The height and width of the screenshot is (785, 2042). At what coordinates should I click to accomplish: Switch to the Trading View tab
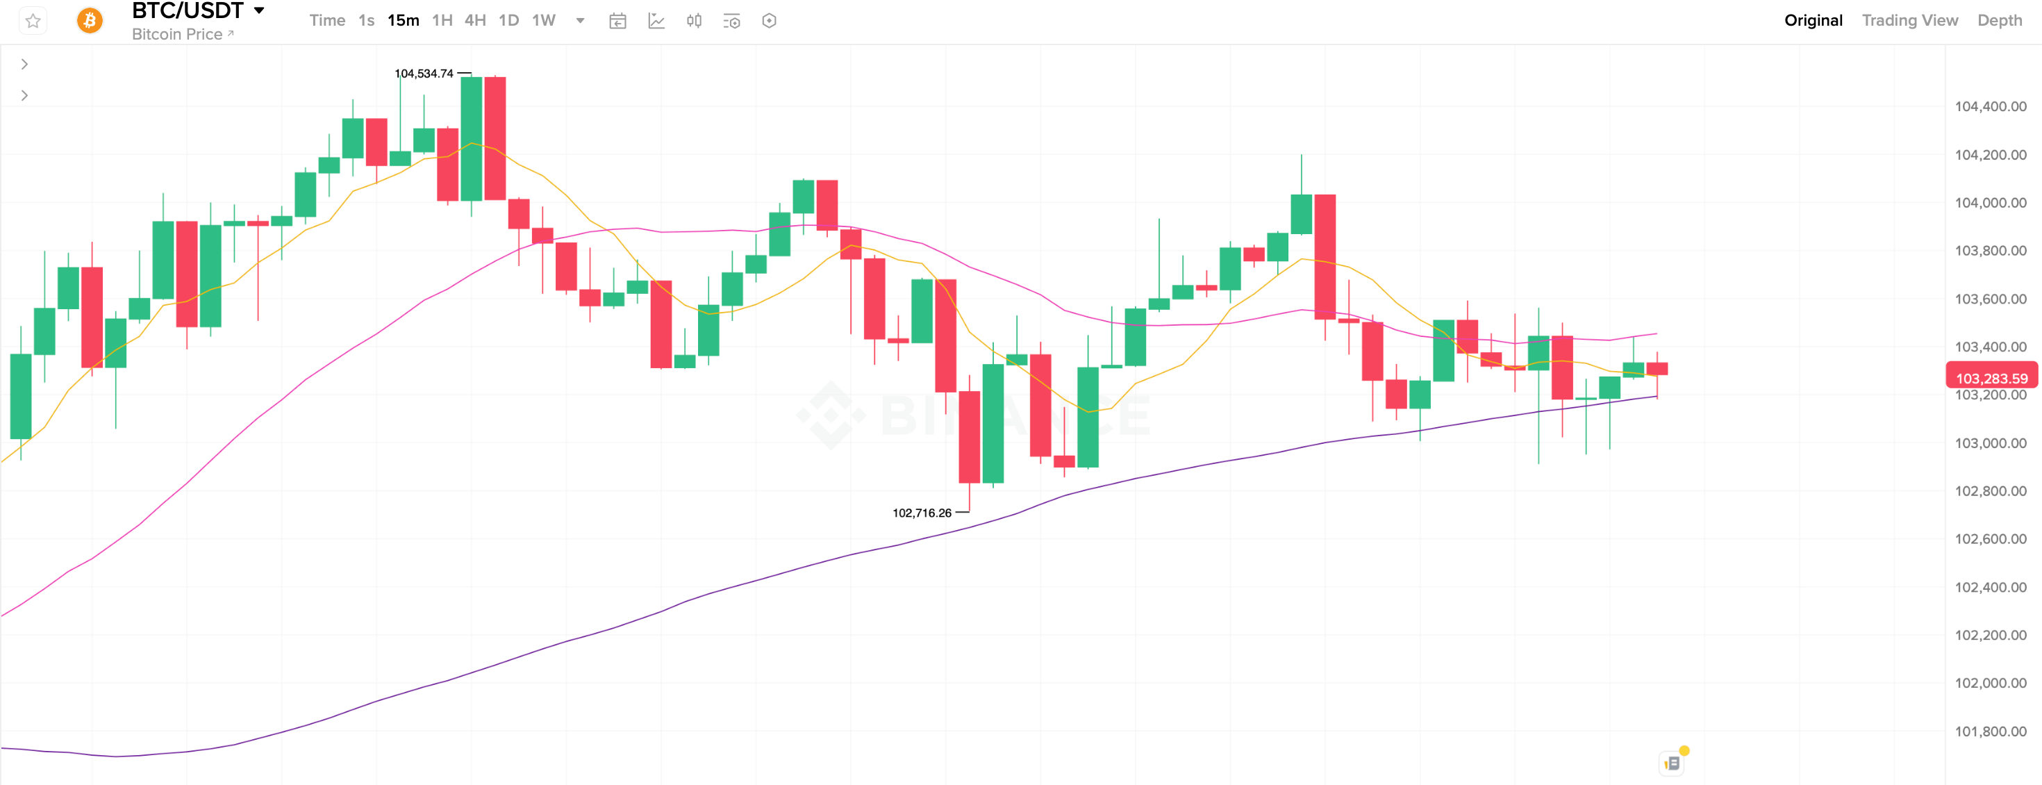pos(1909,21)
